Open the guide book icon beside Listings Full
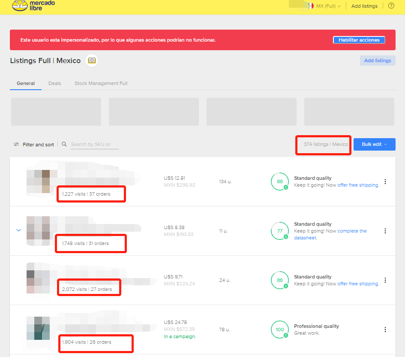This screenshot has height=357, width=405. tap(92, 61)
